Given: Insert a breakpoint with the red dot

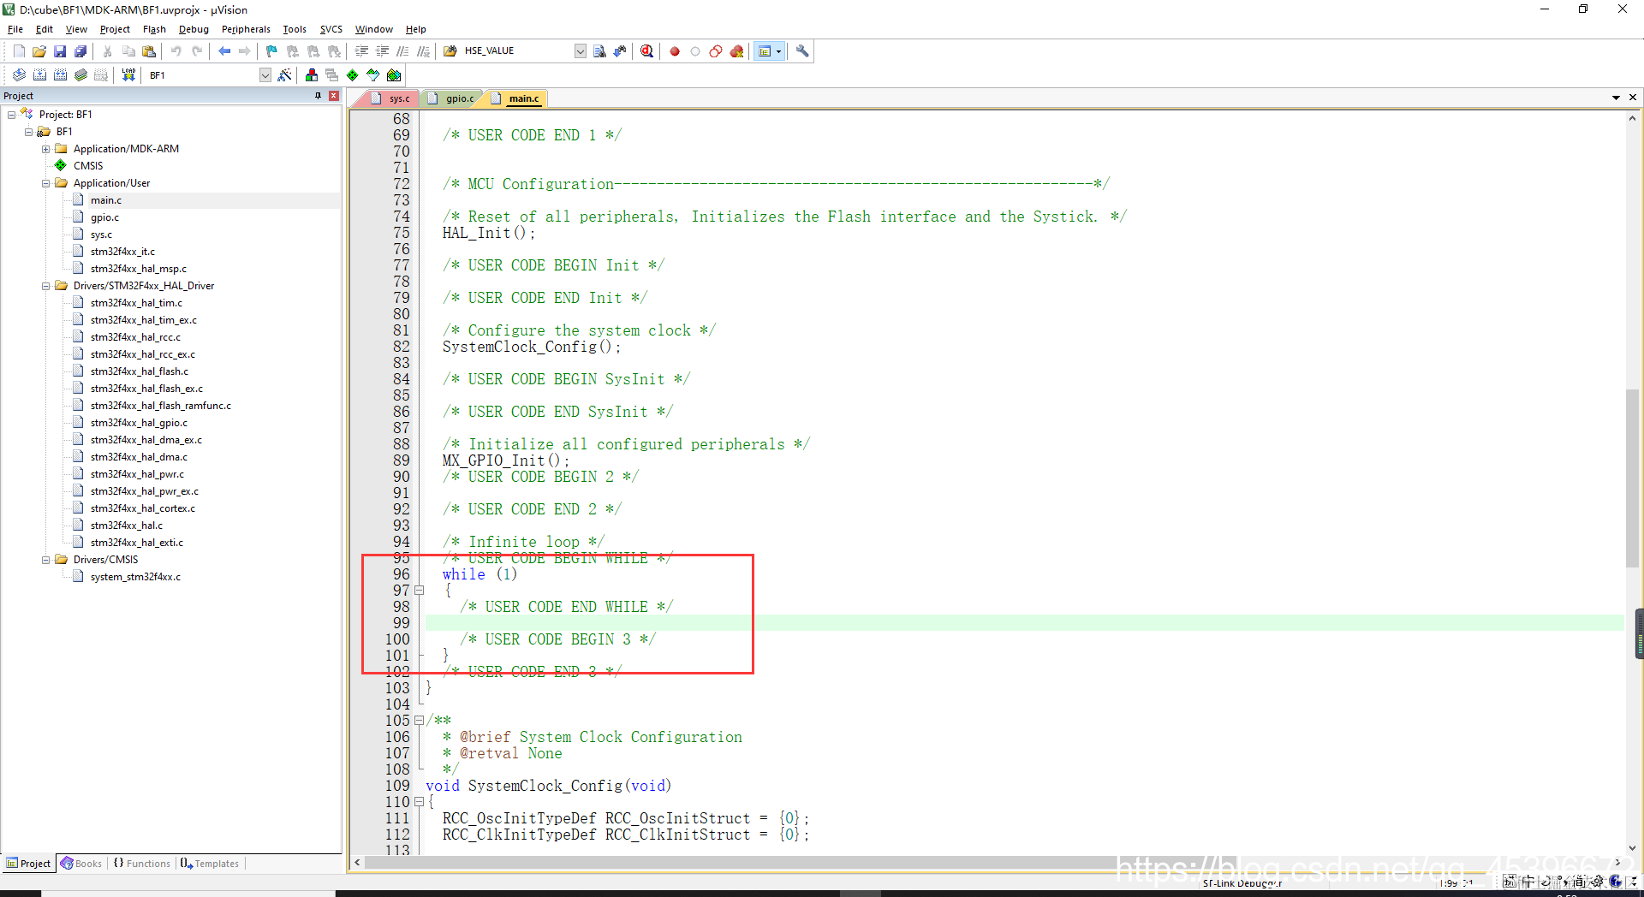Looking at the screenshot, I should [x=675, y=51].
